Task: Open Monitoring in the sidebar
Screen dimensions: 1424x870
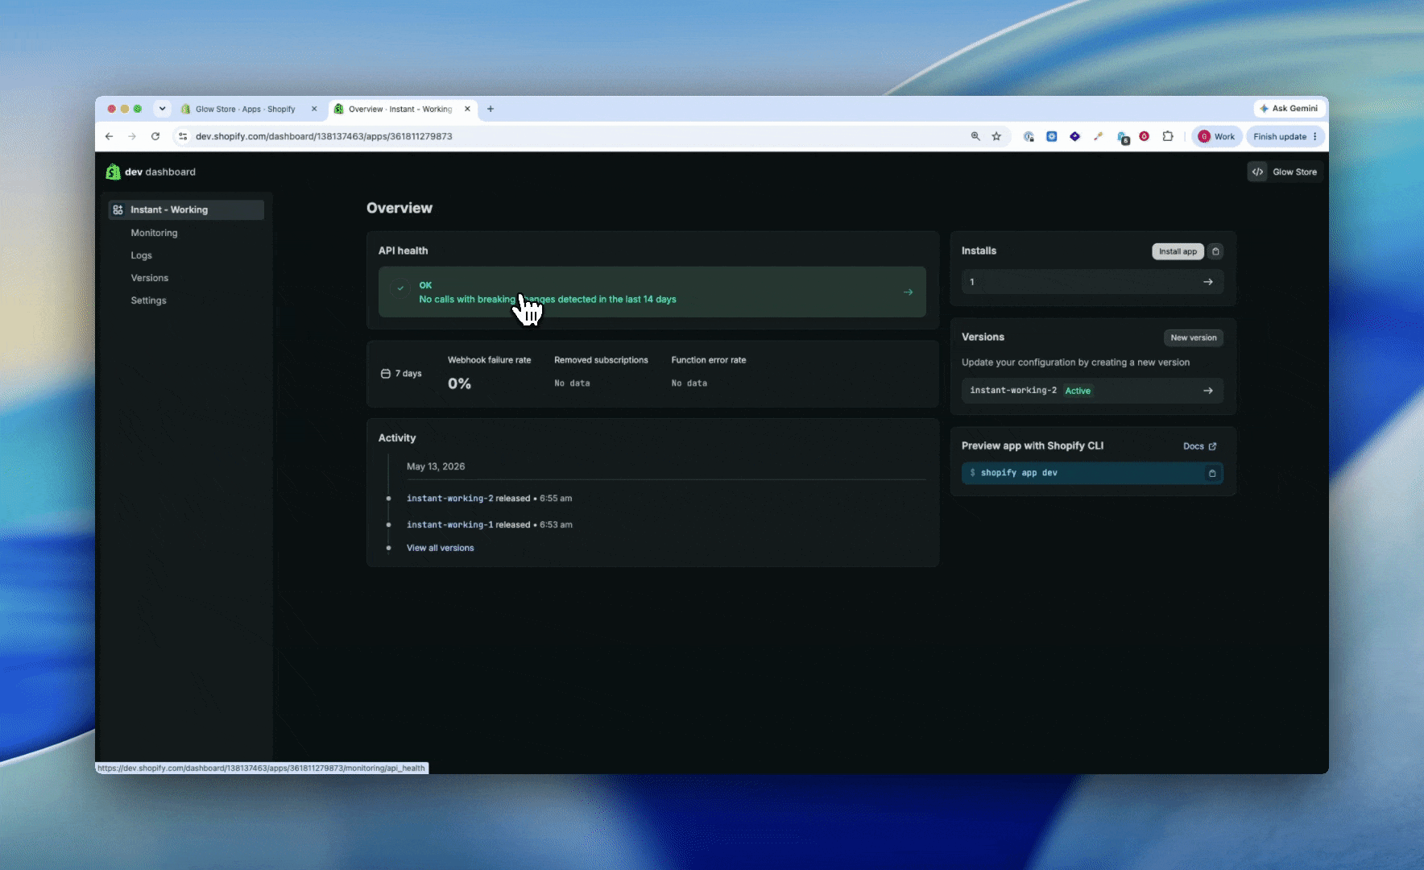Action: pyautogui.click(x=154, y=233)
